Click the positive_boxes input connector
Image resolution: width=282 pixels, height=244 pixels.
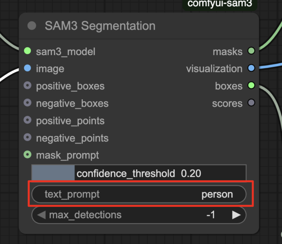(27, 86)
